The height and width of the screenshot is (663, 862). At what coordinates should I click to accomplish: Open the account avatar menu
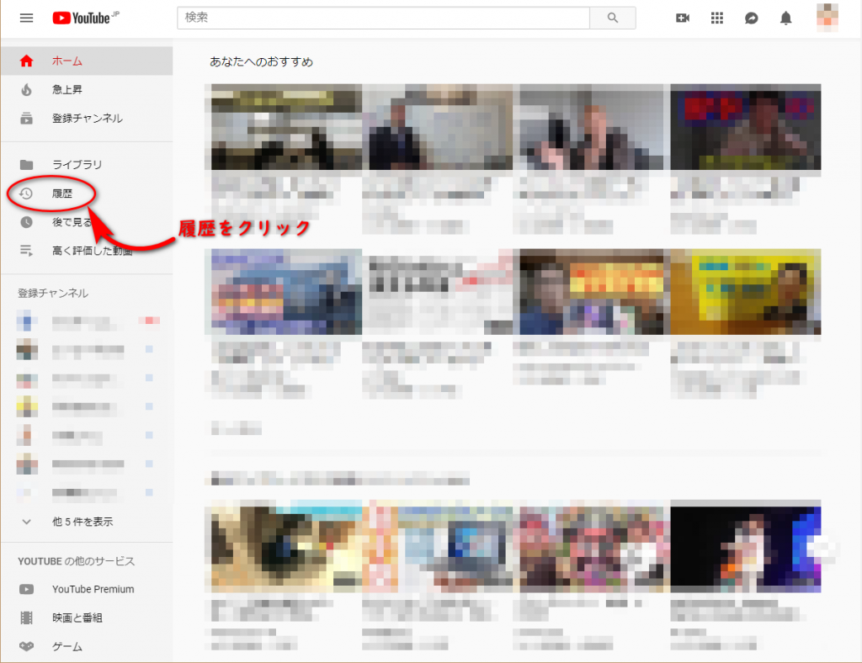tap(828, 18)
